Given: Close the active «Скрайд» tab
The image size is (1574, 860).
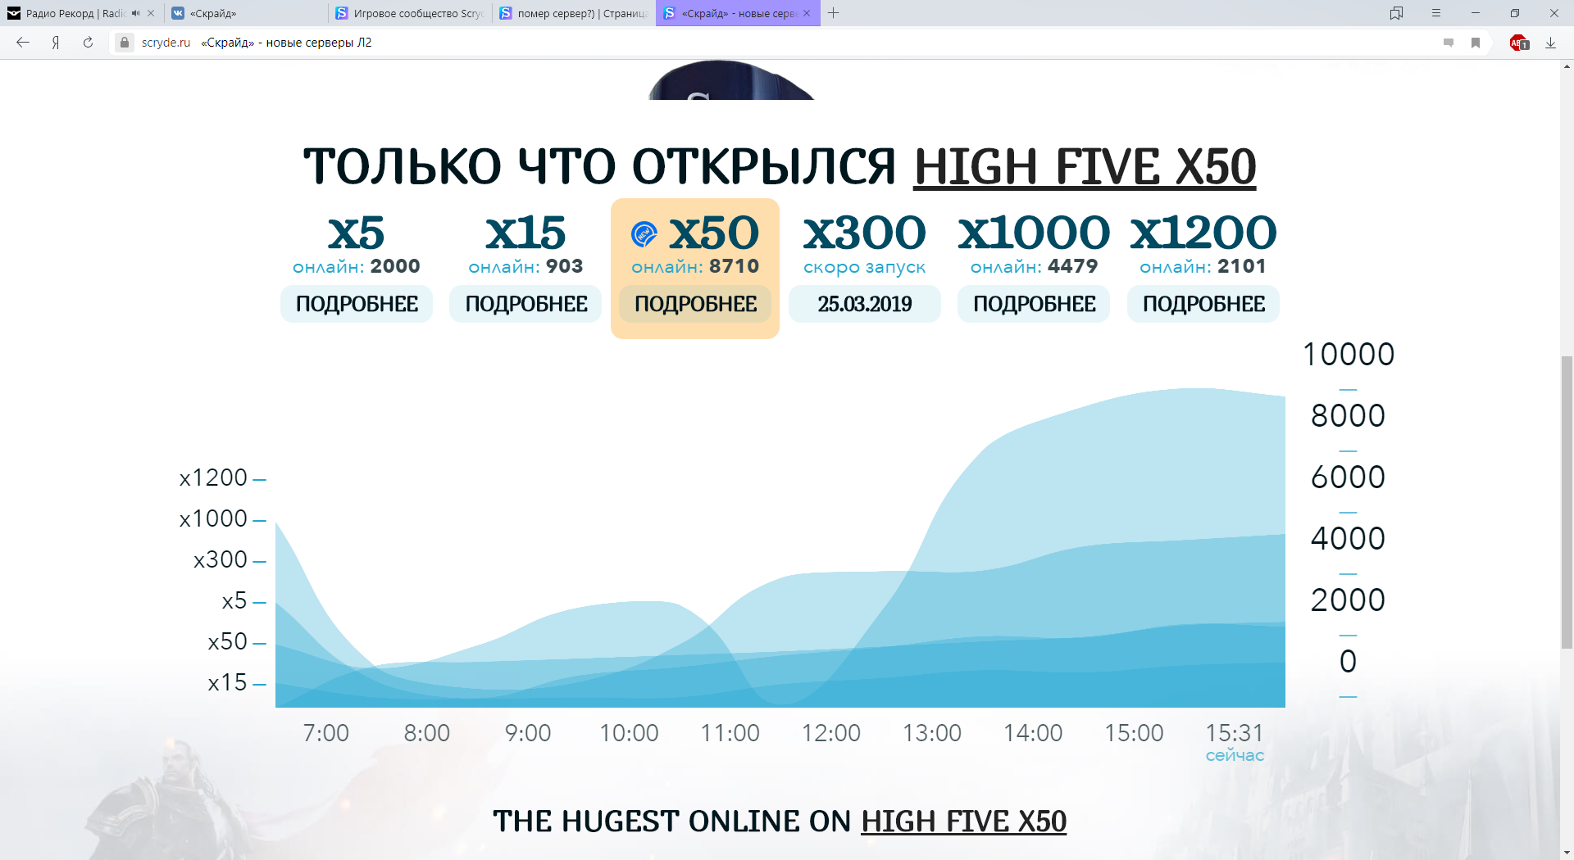Looking at the screenshot, I should tap(807, 13).
